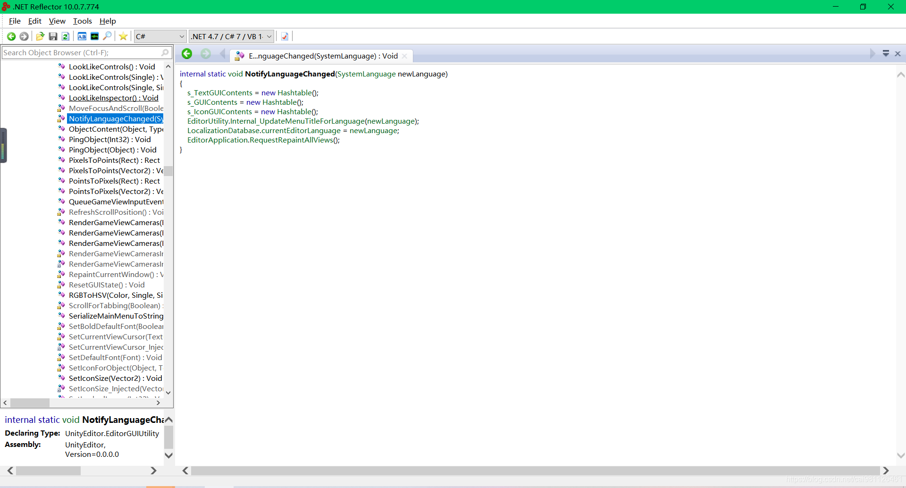The image size is (906, 488).
Task: Click the member list scroll-down arrow
Action: click(x=168, y=393)
